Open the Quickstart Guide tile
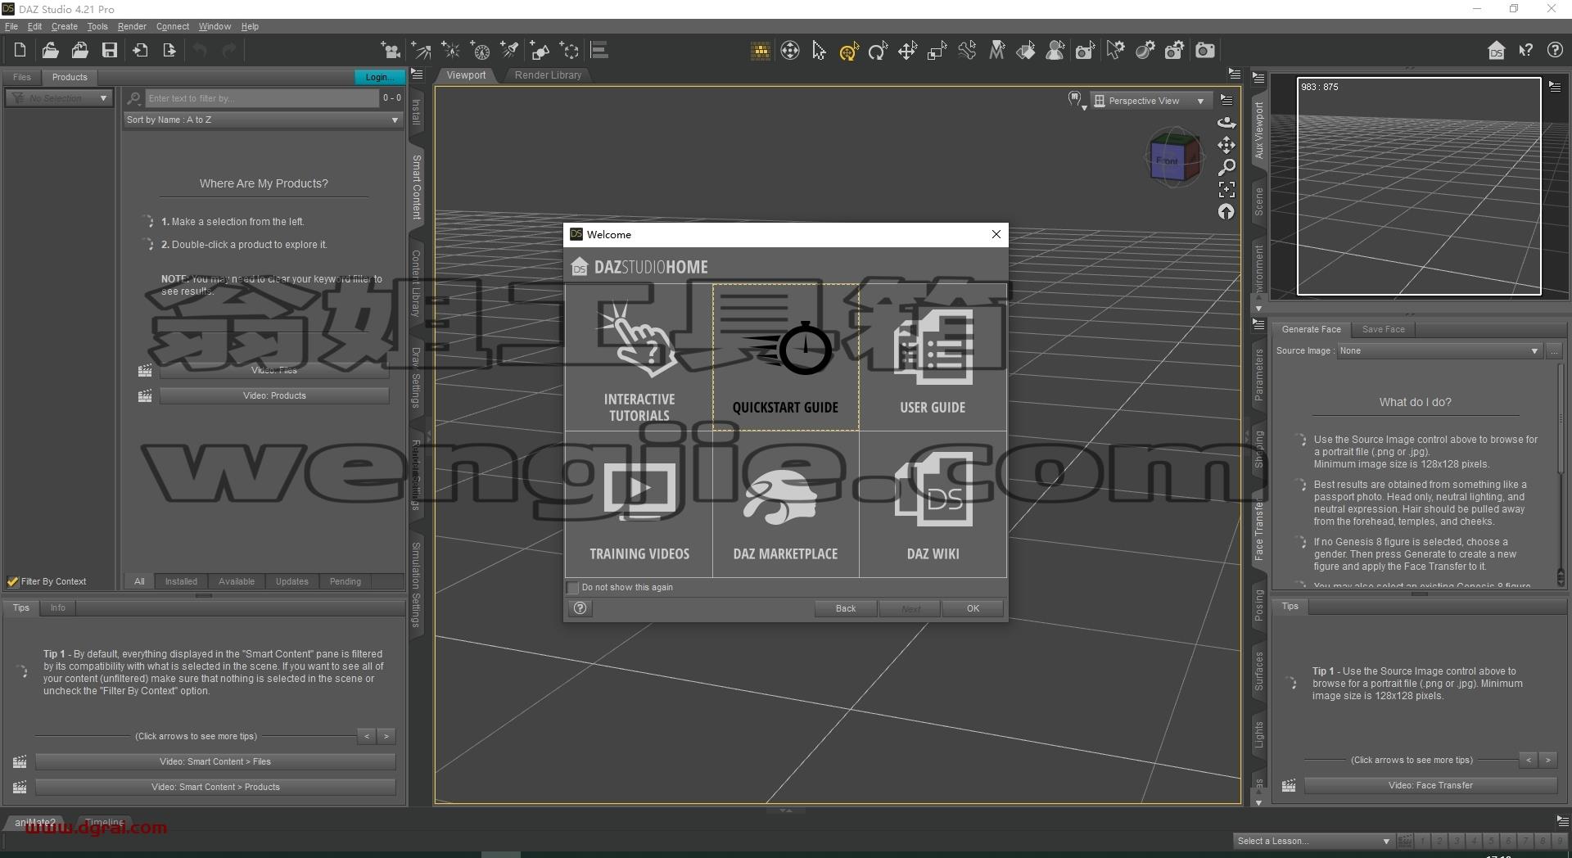 point(785,357)
